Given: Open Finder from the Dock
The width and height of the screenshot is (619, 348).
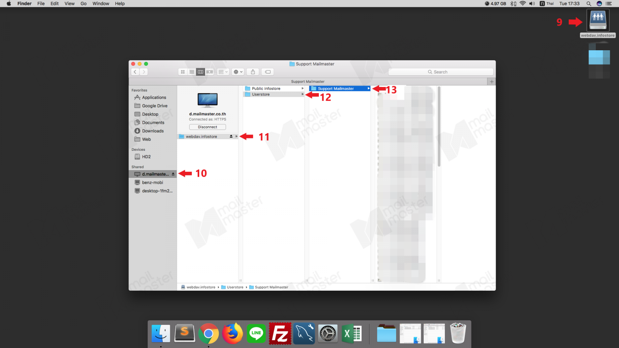Looking at the screenshot, I should point(161,333).
